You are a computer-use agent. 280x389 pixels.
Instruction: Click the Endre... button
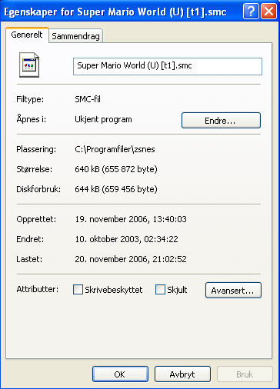[221, 121]
